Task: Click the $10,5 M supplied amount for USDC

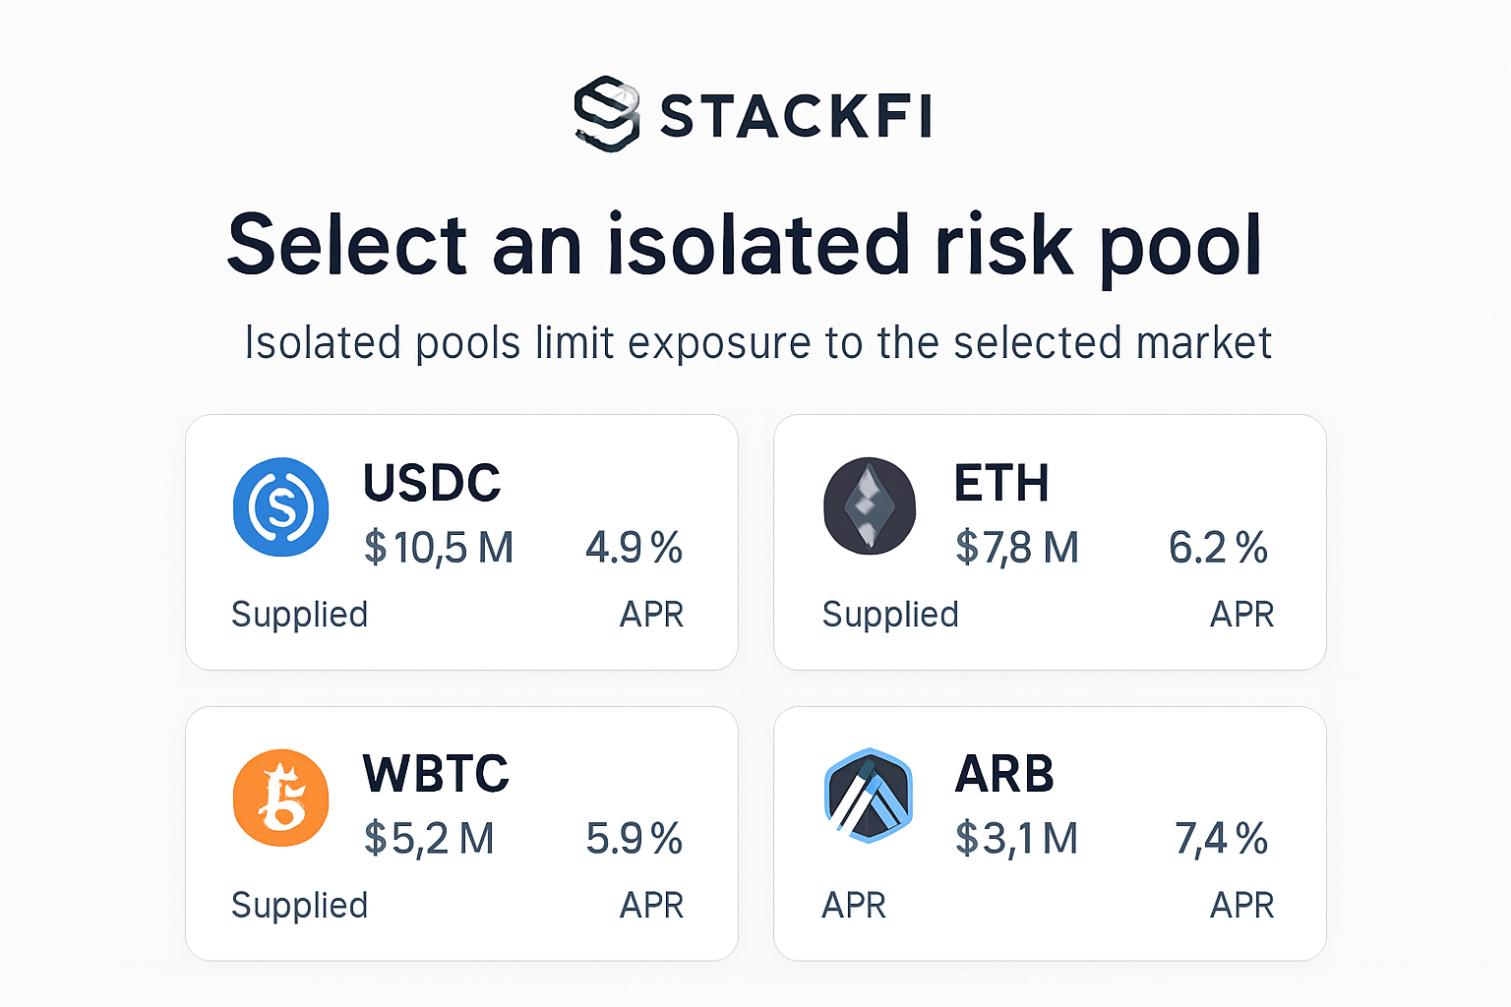Action: pos(440,548)
